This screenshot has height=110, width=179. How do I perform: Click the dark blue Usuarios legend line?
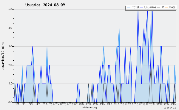141,7
